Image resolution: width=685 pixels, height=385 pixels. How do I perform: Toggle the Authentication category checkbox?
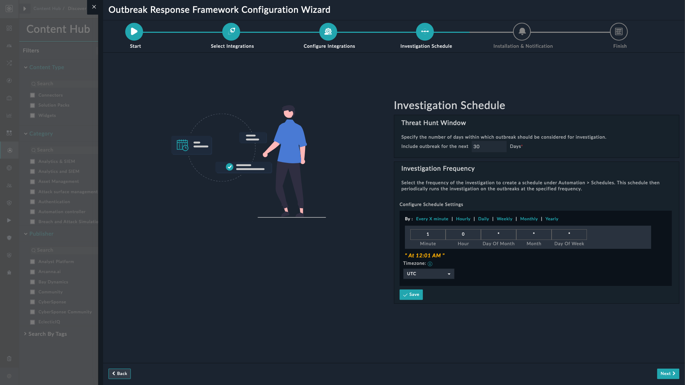[x=32, y=202]
